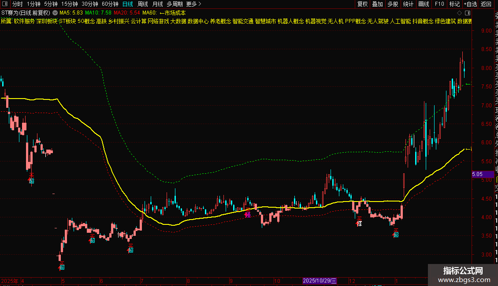Activate the 画线 drawing tools
498x286 pixels.
point(424,4)
